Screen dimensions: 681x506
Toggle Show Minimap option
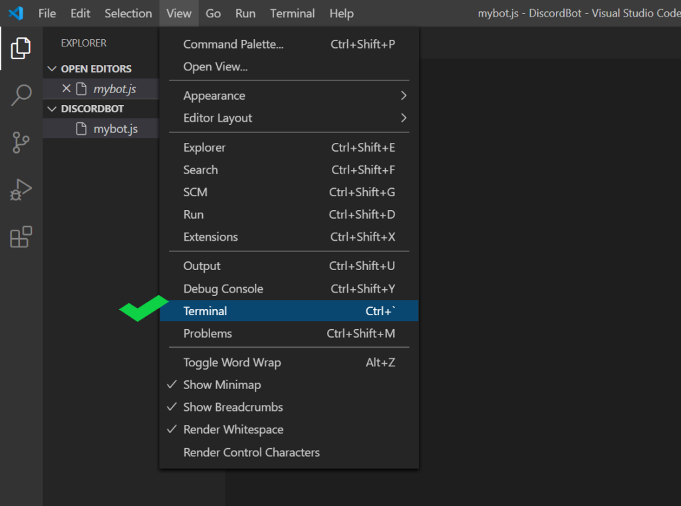(x=289, y=385)
